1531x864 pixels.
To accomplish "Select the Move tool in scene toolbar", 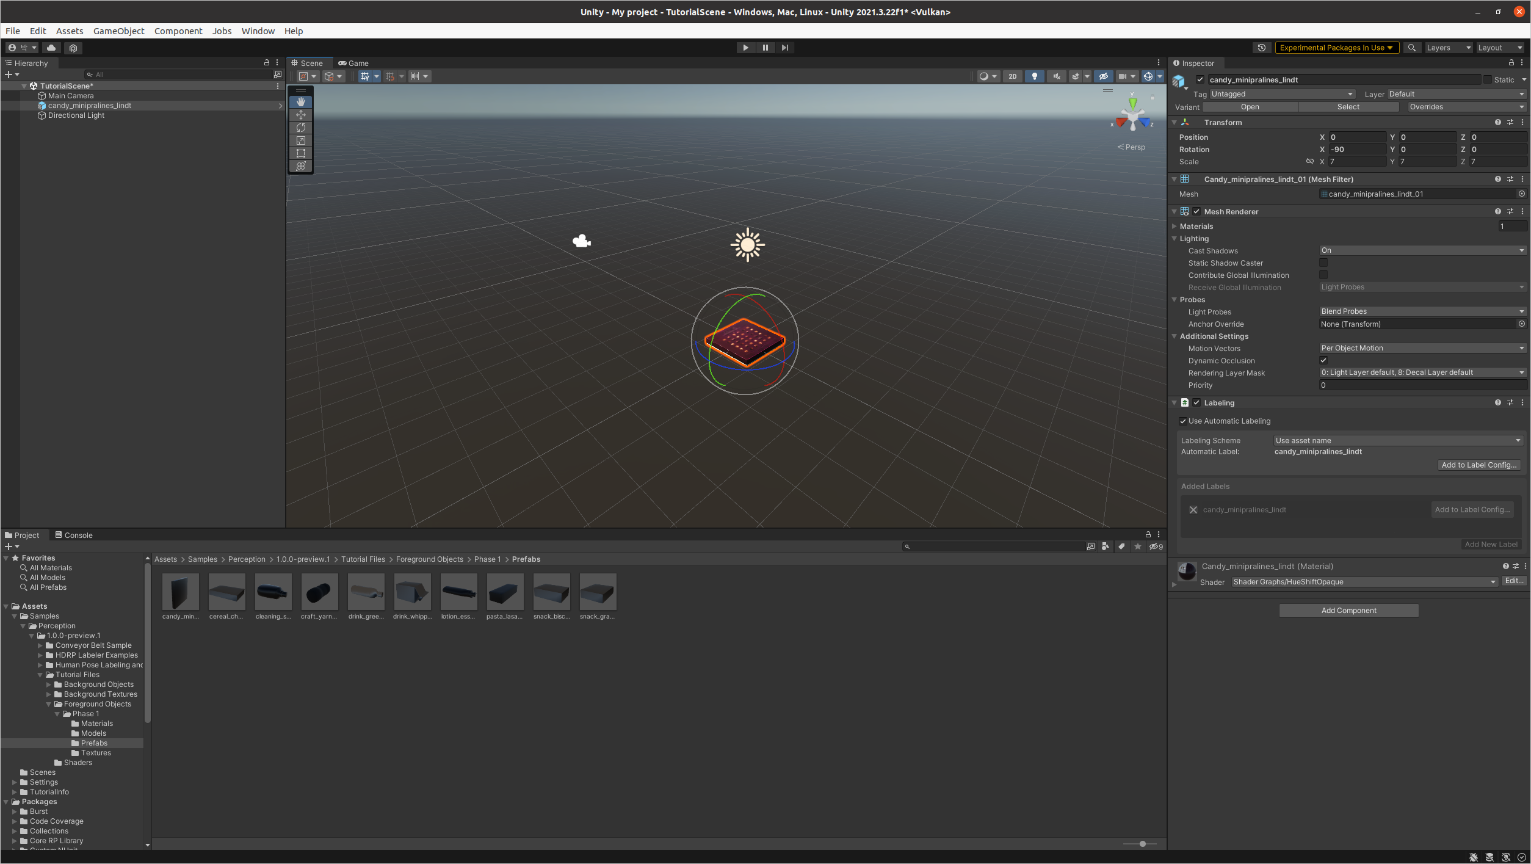I will pyautogui.click(x=300, y=115).
